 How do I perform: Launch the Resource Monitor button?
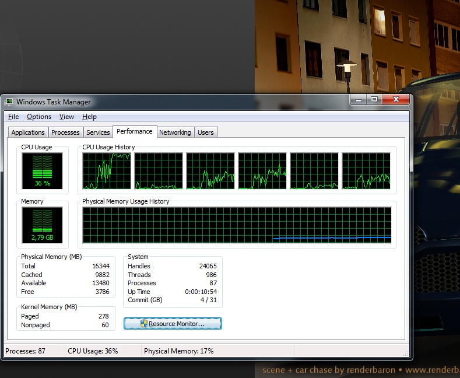(x=173, y=323)
